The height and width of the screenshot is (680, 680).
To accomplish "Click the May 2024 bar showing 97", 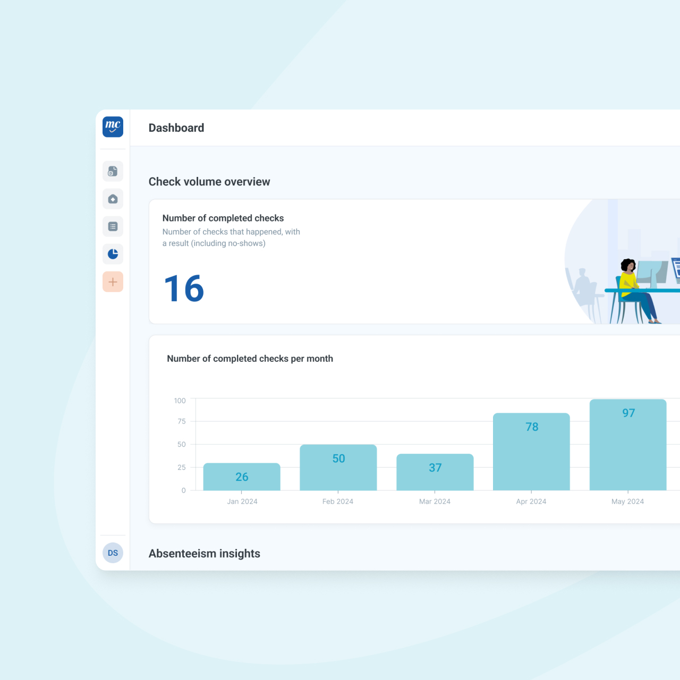I will 628,445.
